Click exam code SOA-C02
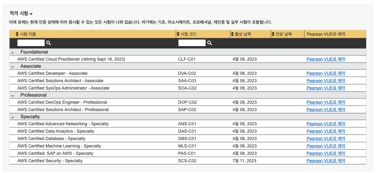Viewport: 376px width, 173px height. [x=187, y=88]
